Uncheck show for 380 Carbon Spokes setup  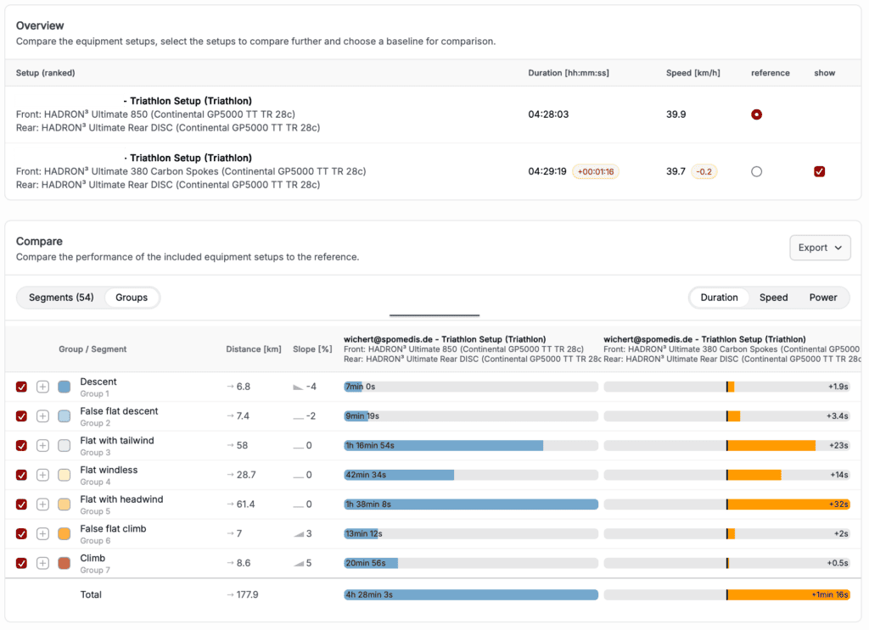[x=819, y=171]
